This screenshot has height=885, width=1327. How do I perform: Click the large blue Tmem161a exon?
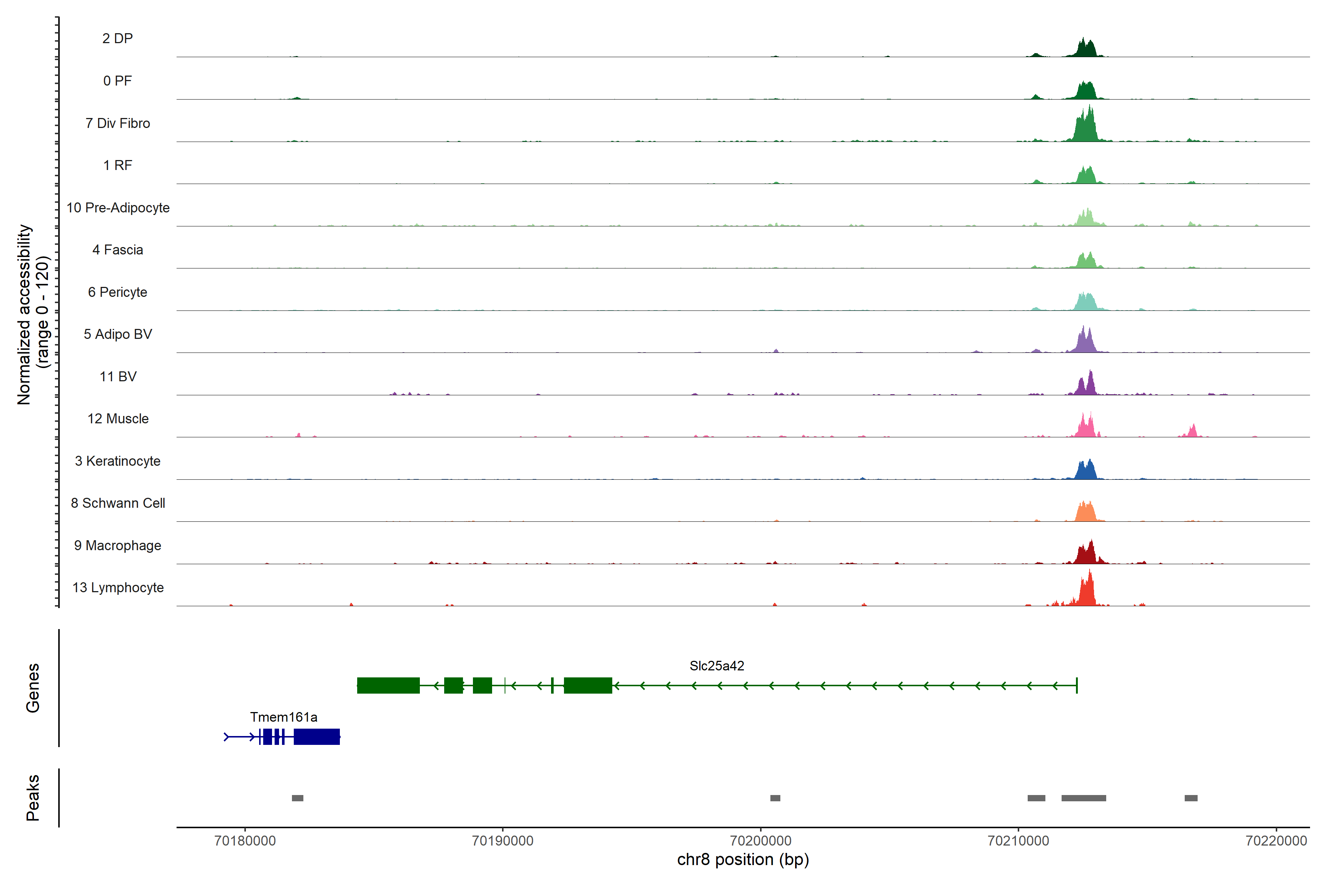(x=317, y=736)
